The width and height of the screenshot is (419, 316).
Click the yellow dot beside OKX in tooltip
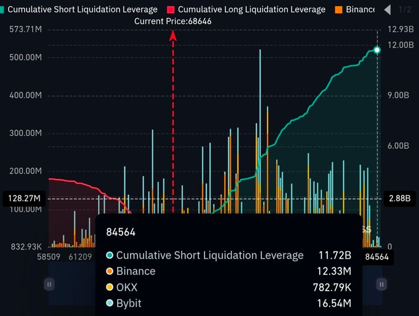pos(110,287)
